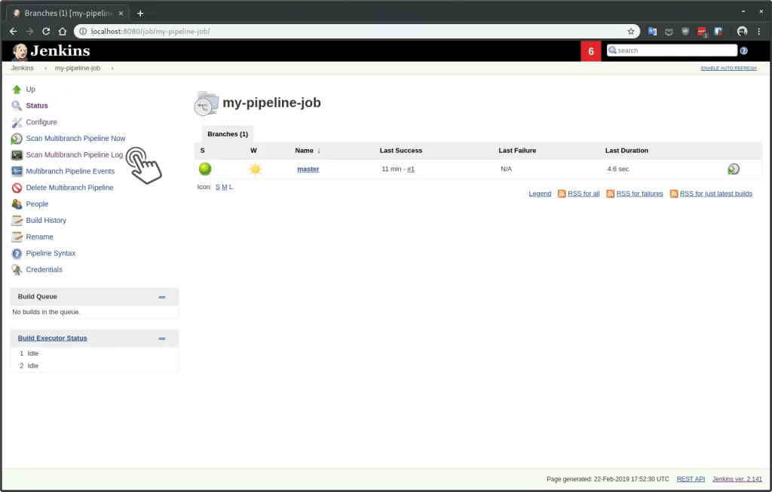Click the RSS for failures feed icon

[610, 194]
